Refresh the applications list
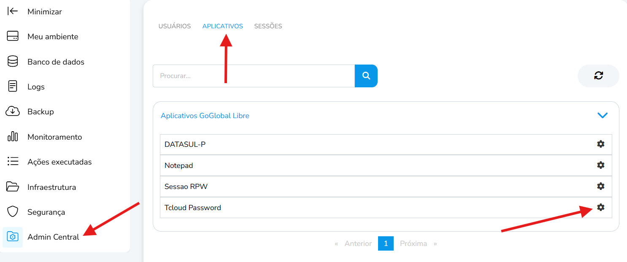The image size is (627, 262). pyautogui.click(x=598, y=76)
